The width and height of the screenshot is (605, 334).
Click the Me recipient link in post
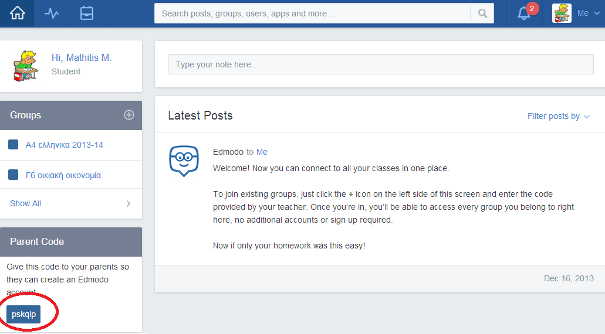262,152
